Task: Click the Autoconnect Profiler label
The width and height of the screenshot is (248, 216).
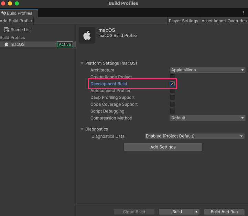Action: [x=110, y=91]
